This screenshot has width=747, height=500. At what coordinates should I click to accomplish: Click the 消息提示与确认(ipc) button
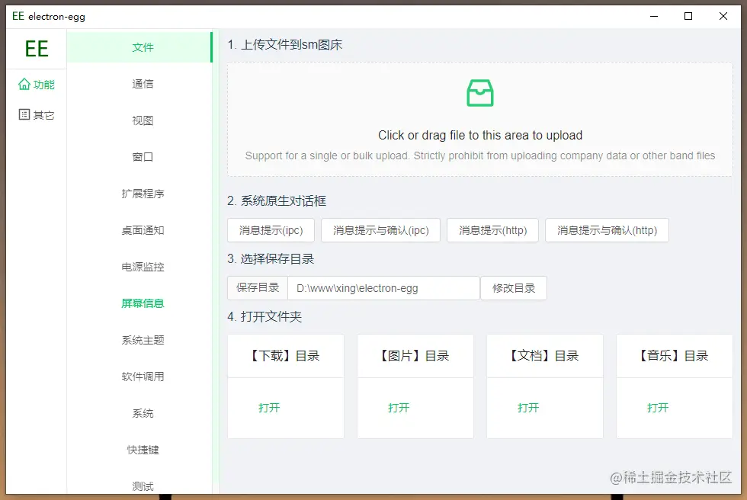click(x=380, y=230)
